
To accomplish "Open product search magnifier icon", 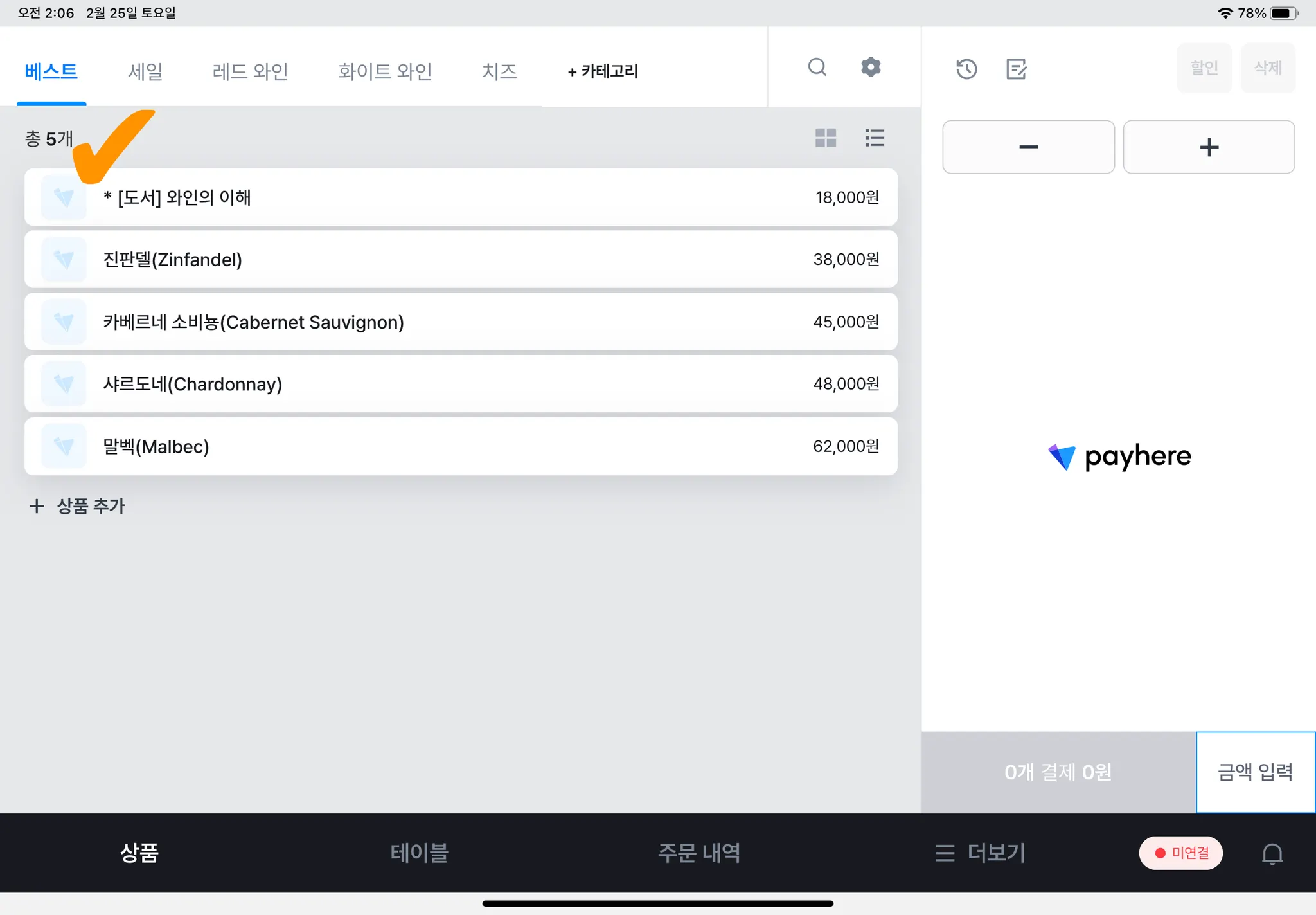I will point(817,67).
